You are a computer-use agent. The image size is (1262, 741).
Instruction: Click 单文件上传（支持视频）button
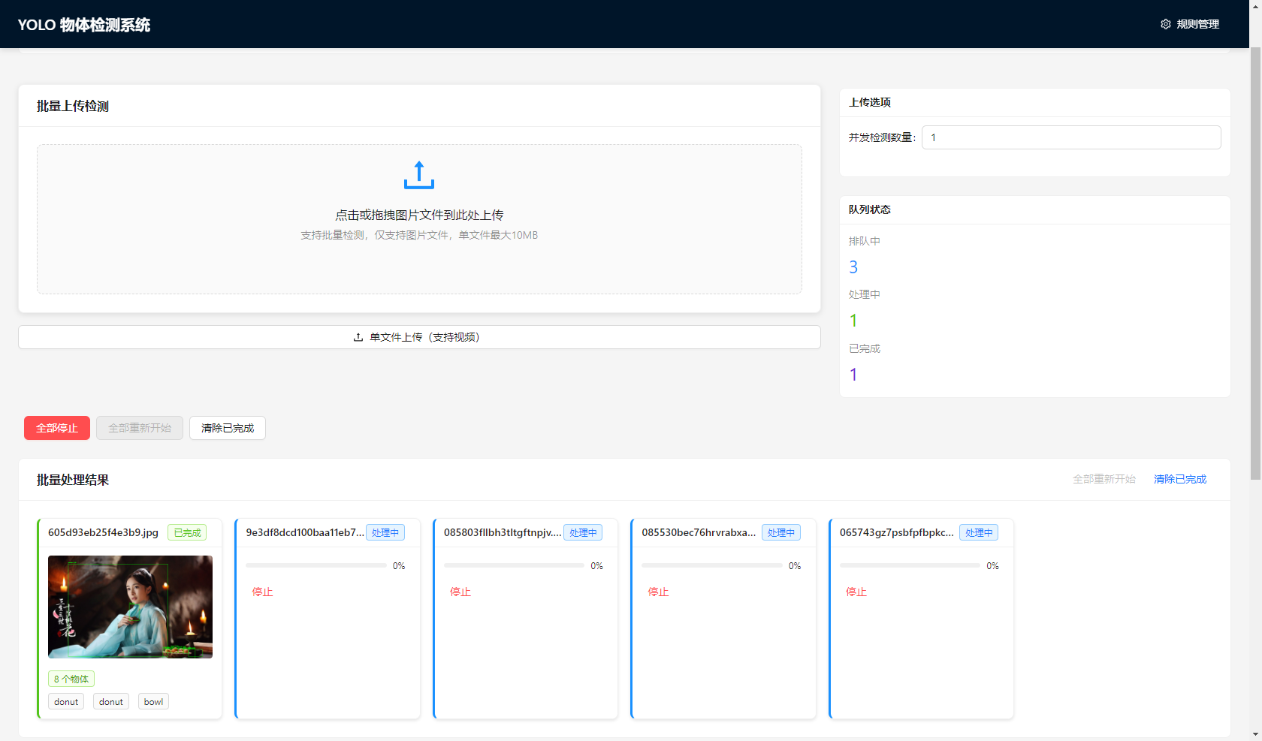pos(419,337)
